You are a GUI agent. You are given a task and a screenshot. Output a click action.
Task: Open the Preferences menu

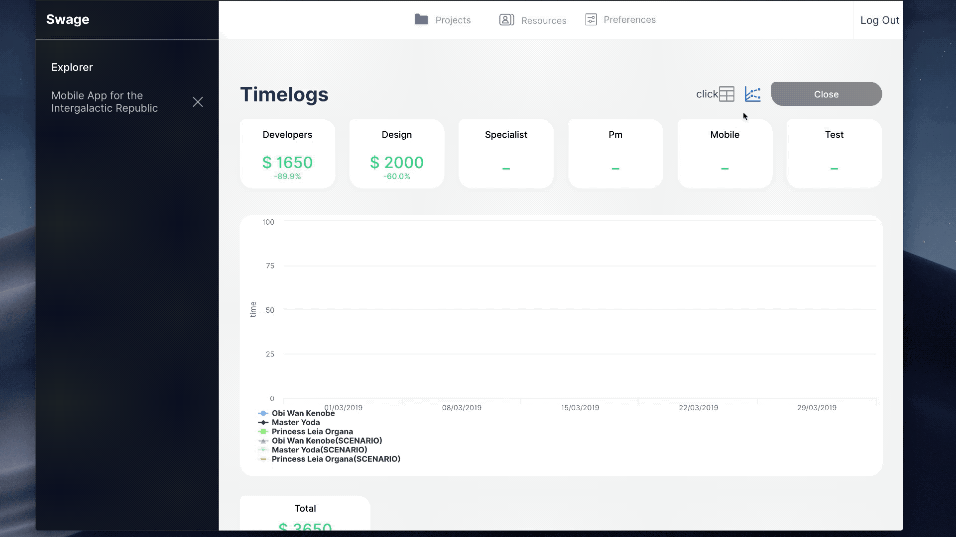(x=629, y=20)
